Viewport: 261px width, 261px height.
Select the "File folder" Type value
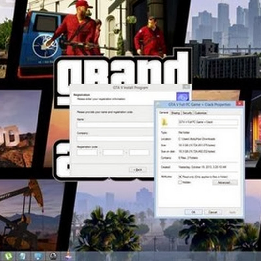coord(184,132)
